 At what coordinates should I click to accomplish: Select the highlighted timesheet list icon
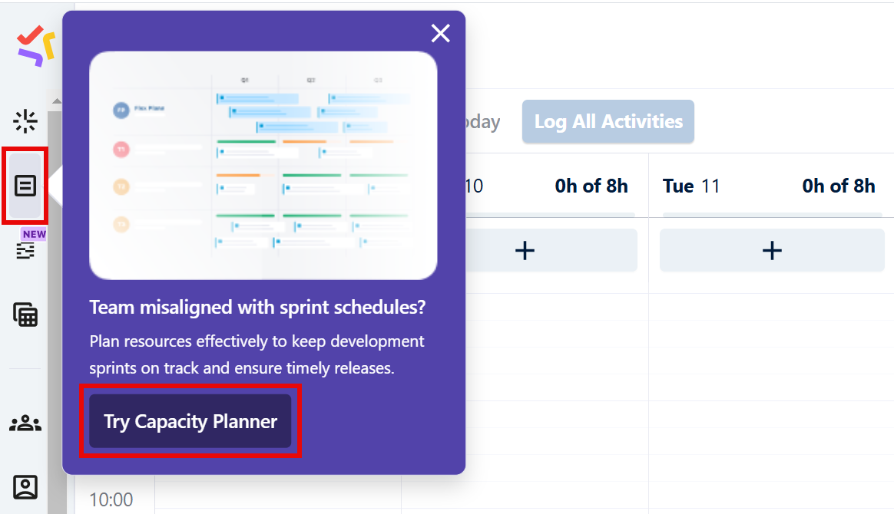[x=25, y=185]
